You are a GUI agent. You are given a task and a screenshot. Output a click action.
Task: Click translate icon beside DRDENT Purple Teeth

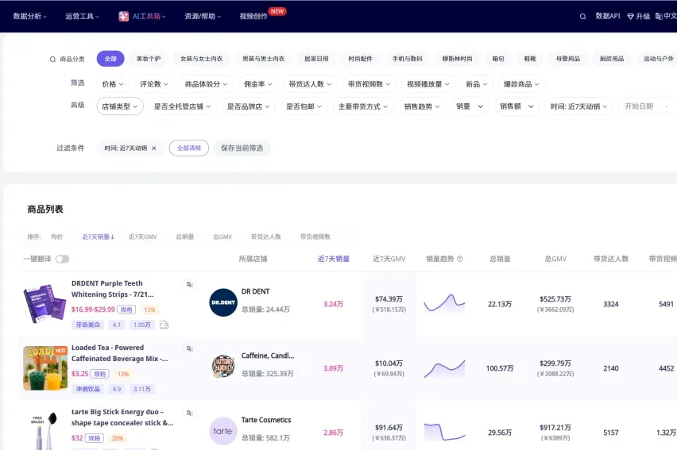(x=189, y=284)
